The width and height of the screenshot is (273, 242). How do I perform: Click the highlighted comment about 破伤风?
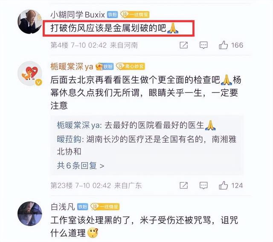coord(119,28)
